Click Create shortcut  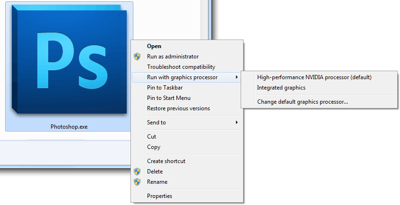pos(187,161)
